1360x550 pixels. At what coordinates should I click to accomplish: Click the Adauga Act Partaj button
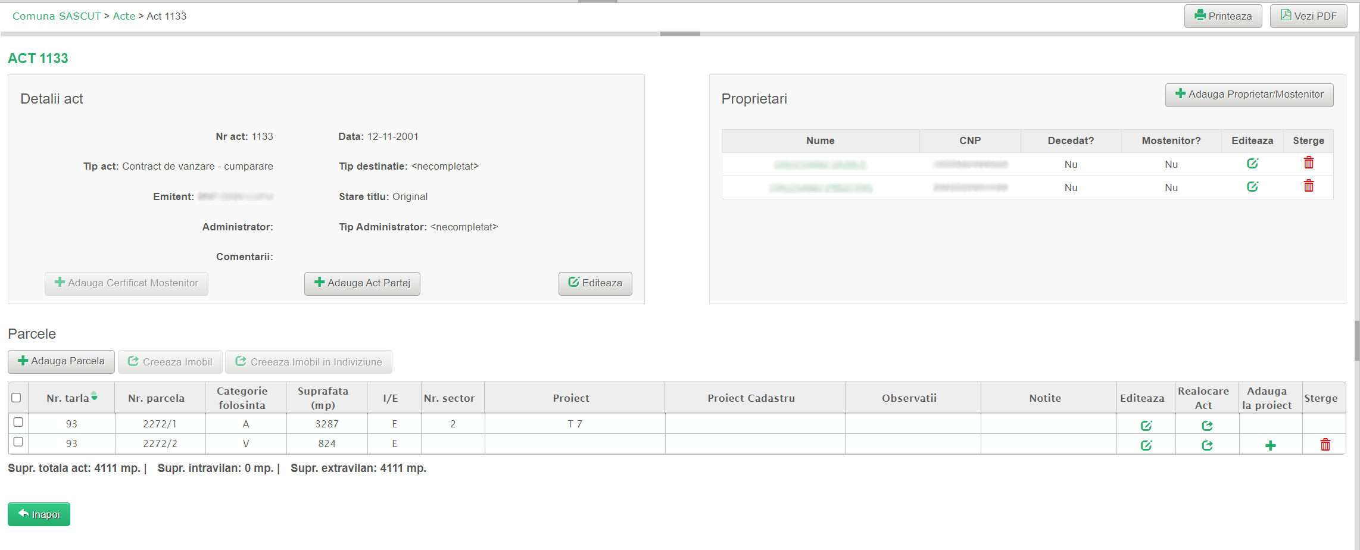click(x=362, y=283)
